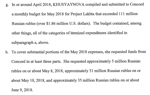
Task: Click the paragraph marker g.
Action: pyautogui.click(x=7, y=5)
